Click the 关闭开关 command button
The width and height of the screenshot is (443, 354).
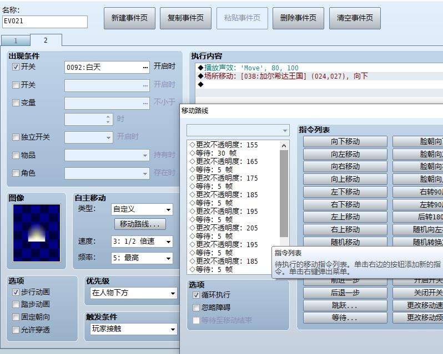coord(418,293)
